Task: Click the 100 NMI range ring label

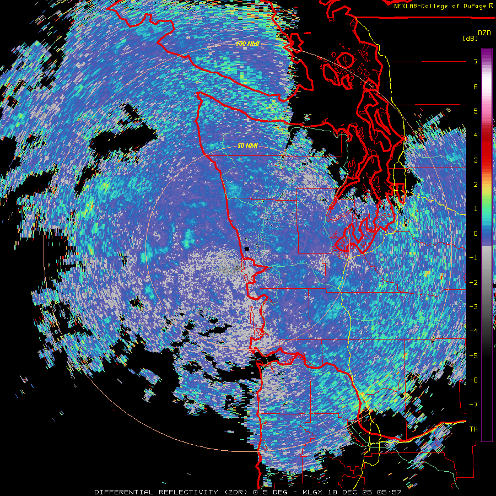Action: [x=247, y=44]
